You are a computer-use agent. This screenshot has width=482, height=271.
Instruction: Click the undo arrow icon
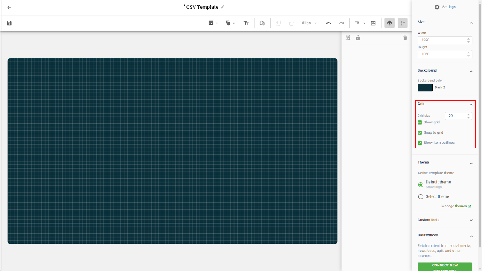pyautogui.click(x=328, y=23)
